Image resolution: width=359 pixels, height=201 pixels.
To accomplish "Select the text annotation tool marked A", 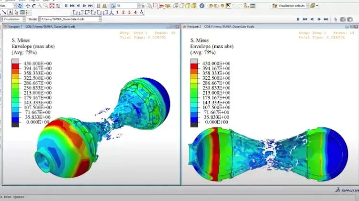I will [10, 12].
